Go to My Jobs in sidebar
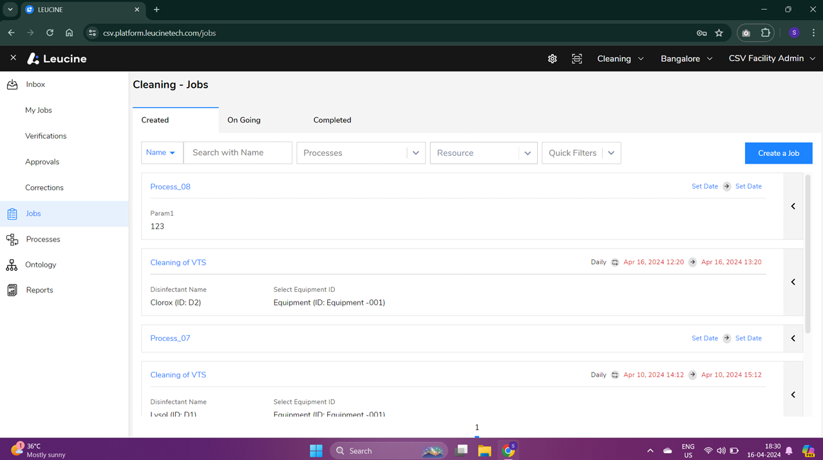This screenshot has height=460, width=823. [x=39, y=110]
